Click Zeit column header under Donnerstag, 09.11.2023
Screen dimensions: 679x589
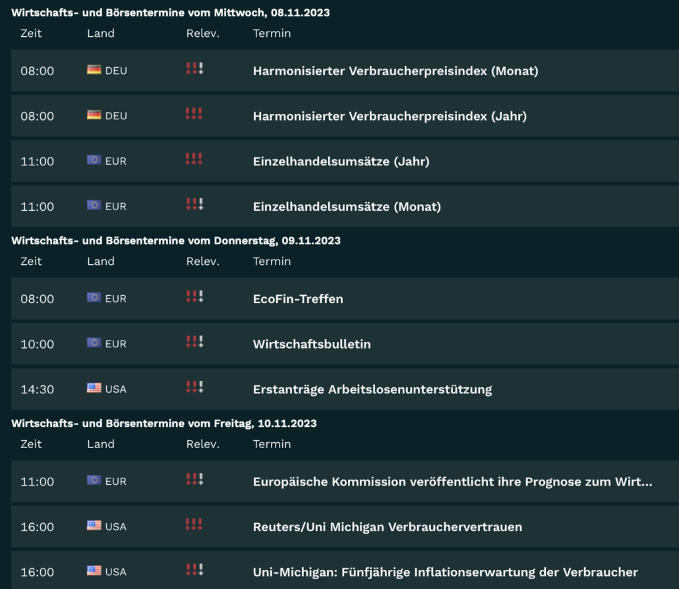click(x=31, y=262)
